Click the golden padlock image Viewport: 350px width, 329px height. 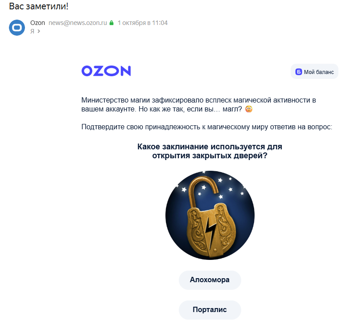[x=210, y=215]
